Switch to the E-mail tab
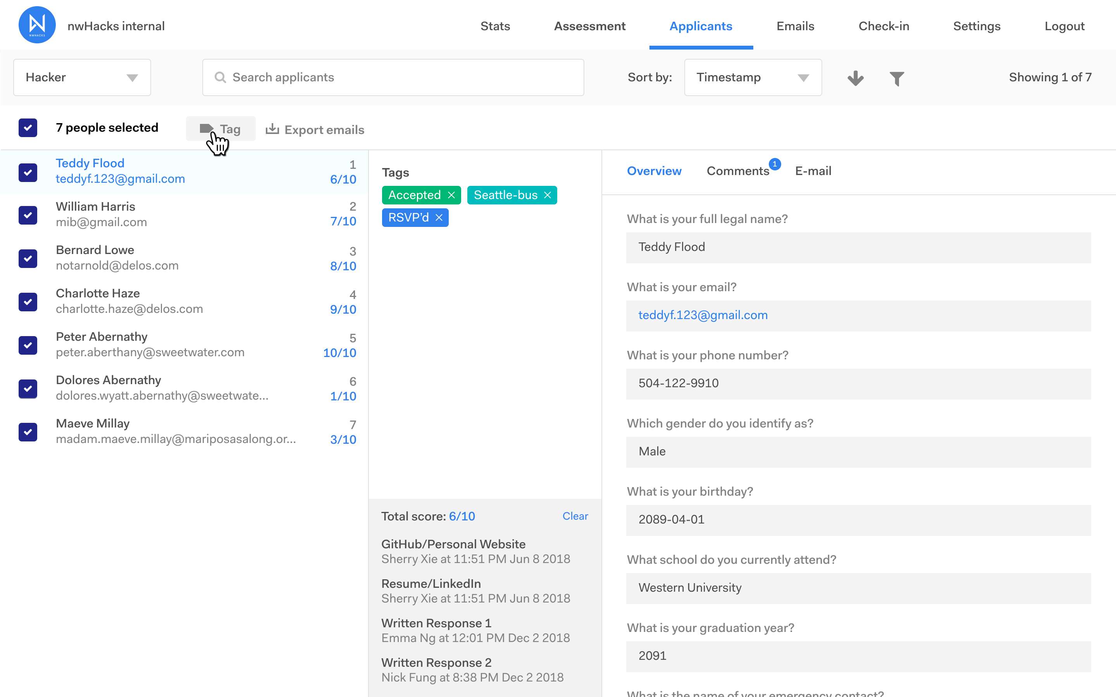 point(813,171)
